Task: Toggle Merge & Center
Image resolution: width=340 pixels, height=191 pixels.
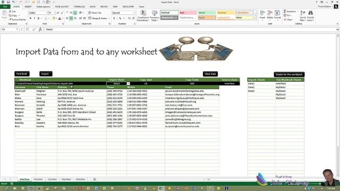Action: pyautogui.click(x=98, y=19)
